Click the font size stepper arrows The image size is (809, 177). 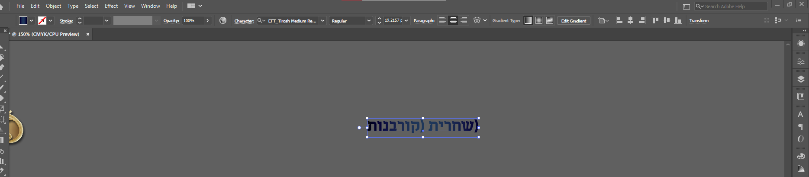[x=379, y=20]
